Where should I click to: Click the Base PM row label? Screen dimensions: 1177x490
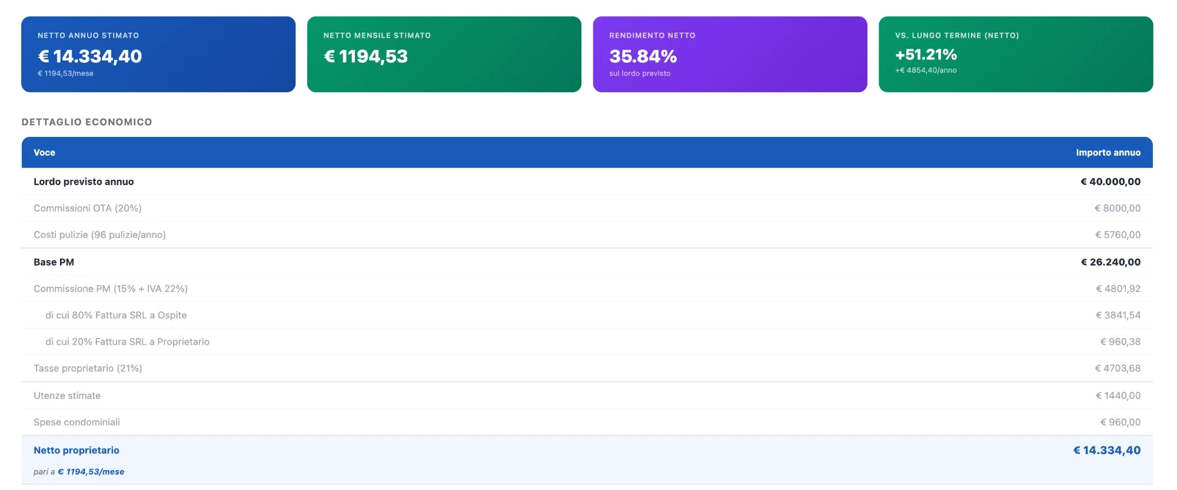click(54, 262)
